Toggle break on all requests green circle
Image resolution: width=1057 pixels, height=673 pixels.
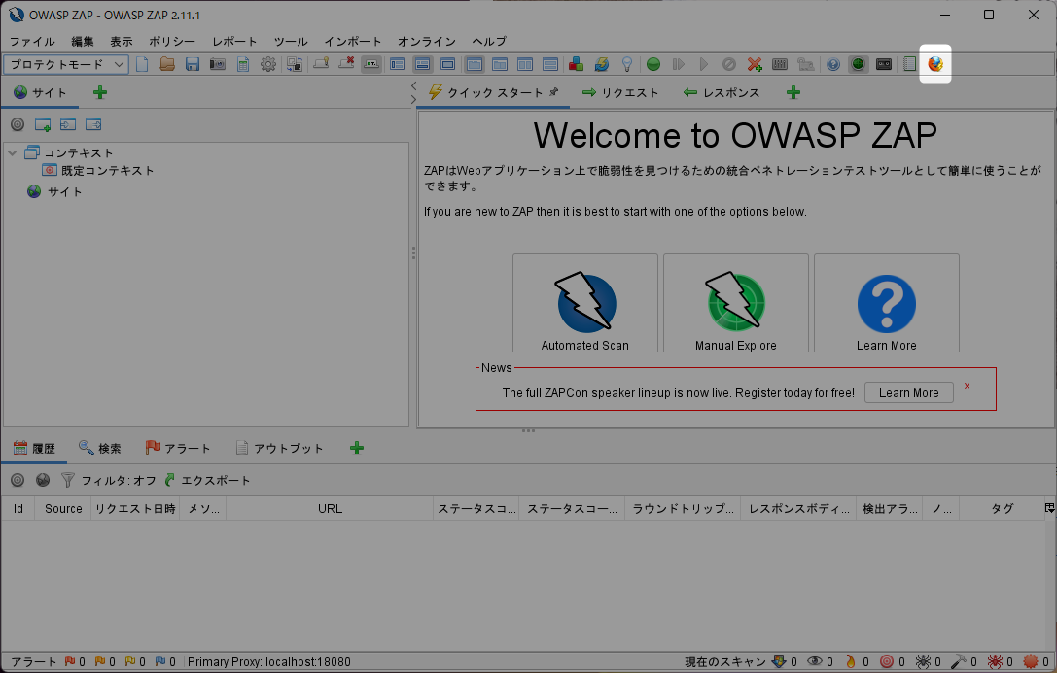(653, 64)
